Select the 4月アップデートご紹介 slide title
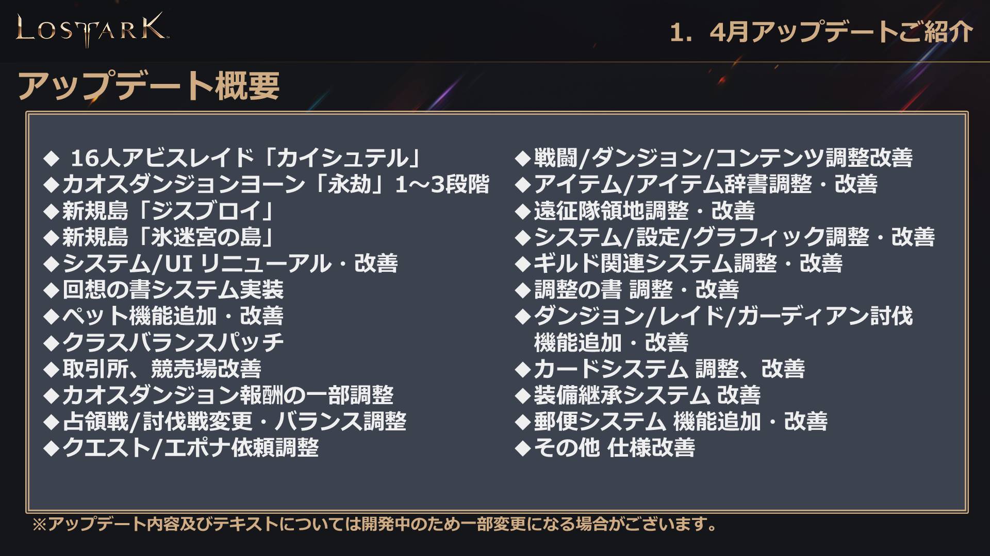This screenshot has height=556, width=990. pyautogui.click(x=821, y=32)
